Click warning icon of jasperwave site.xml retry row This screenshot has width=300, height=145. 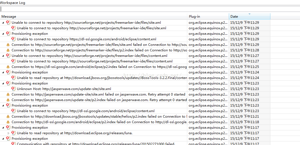click(x=8, y=94)
